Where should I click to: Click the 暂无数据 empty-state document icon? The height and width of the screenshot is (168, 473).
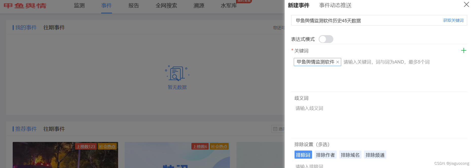click(x=177, y=73)
